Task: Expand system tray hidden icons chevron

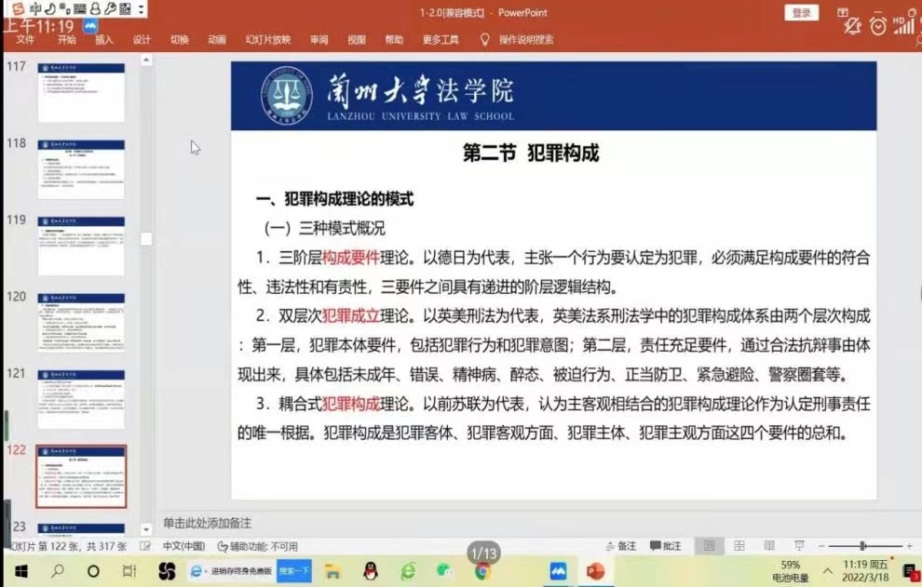Action: pos(827,570)
